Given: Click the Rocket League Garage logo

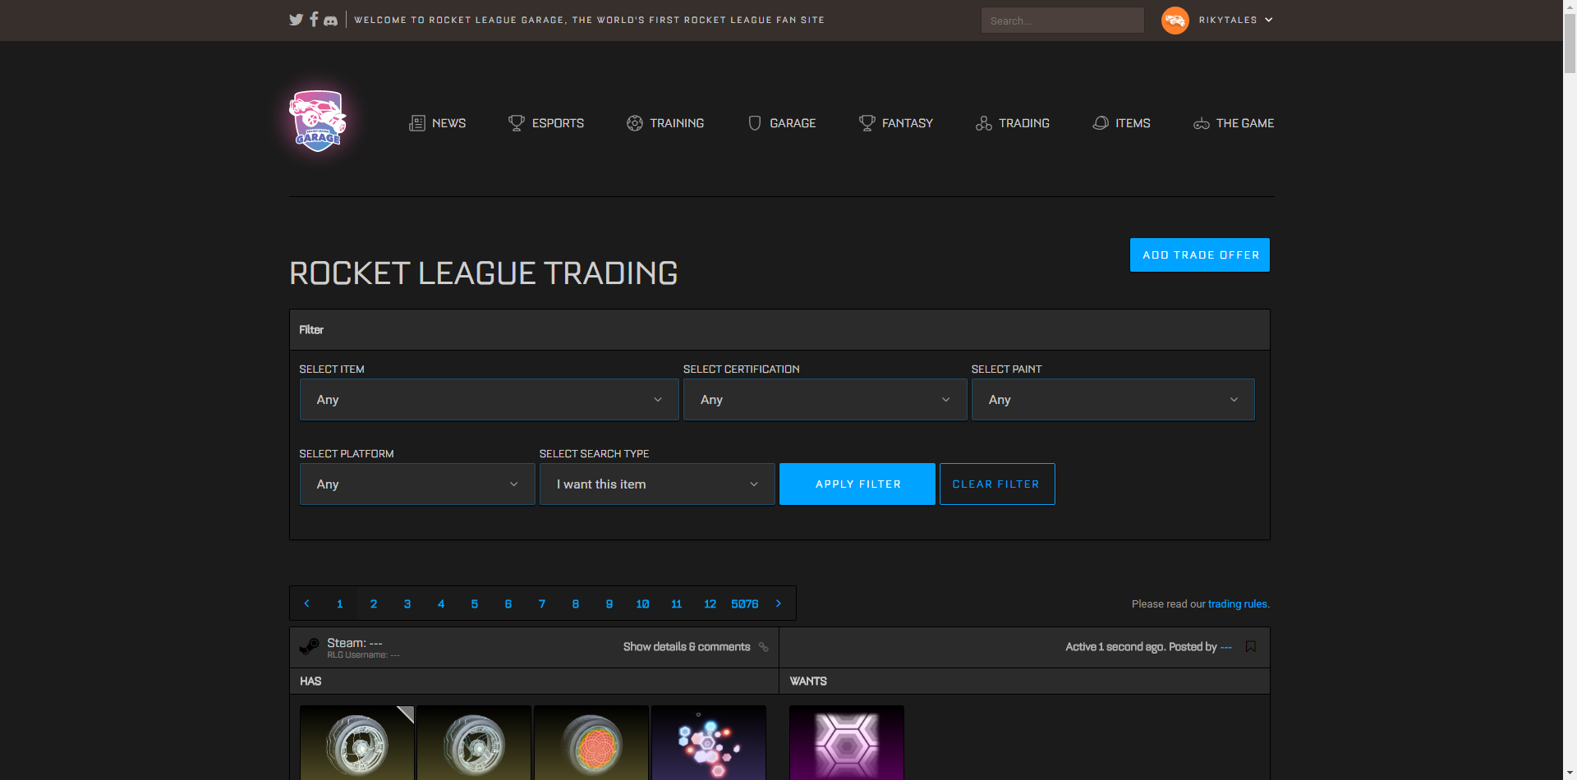Looking at the screenshot, I should (x=317, y=120).
